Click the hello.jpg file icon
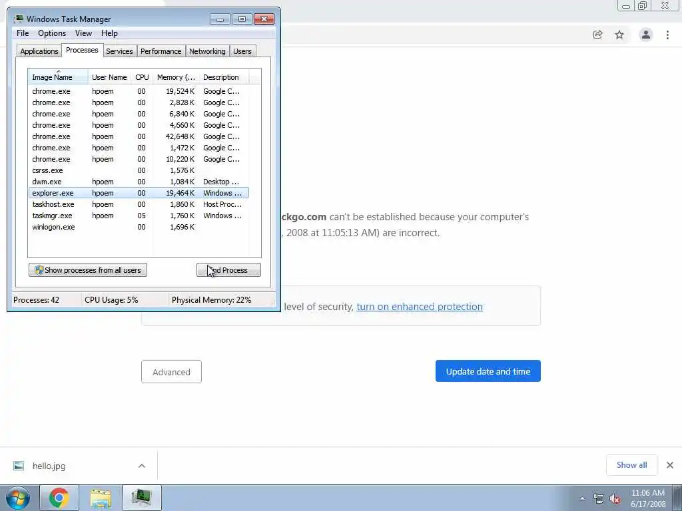 (x=19, y=466)
